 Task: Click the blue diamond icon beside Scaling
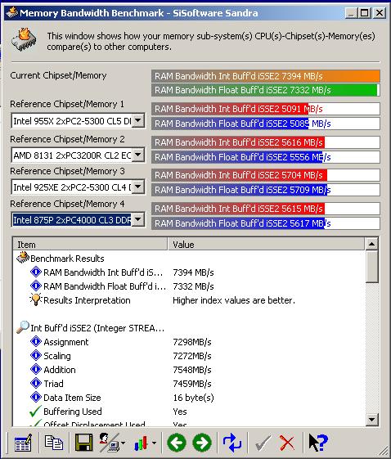(36, 355)
